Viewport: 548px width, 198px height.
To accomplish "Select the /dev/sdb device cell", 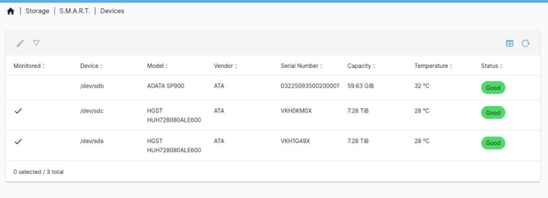I will [x=92, y=86].
